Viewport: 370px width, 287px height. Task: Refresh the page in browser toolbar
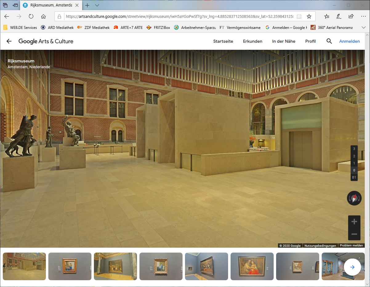[x=31, y=16]
